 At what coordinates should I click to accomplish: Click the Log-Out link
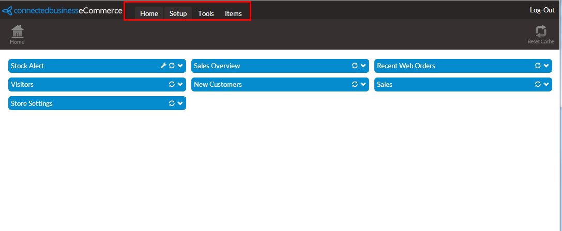(542, 10)
